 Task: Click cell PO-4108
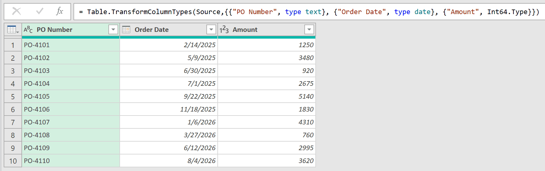71,135
